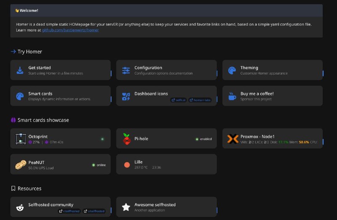Click the Proxmox Mem 50.6% value

(x=304, y=142)
